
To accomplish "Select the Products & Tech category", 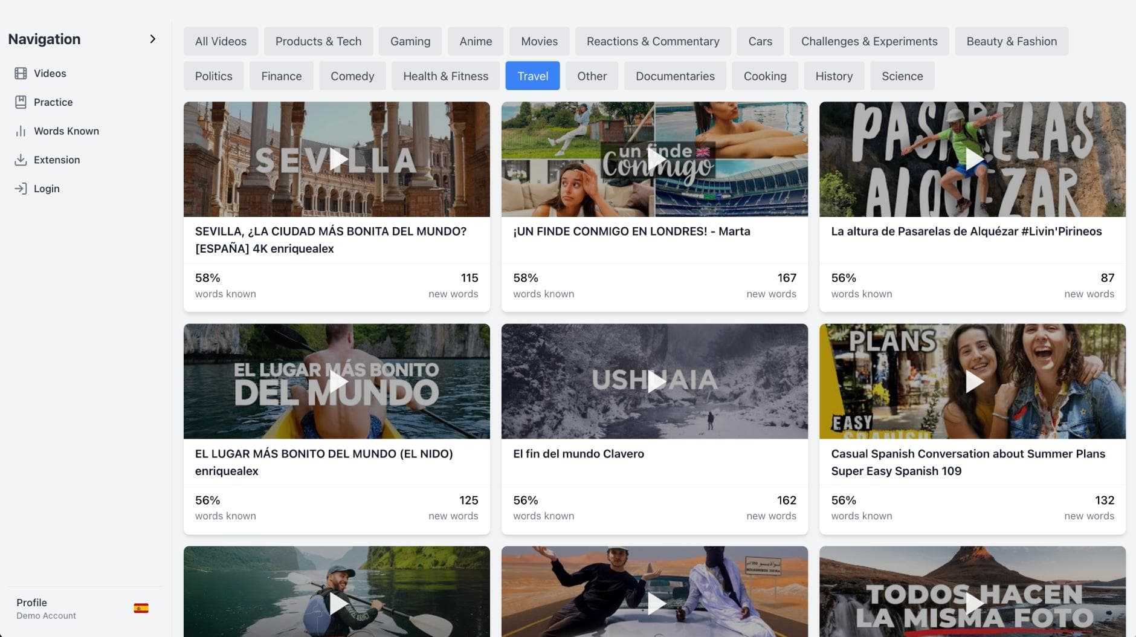I will [x=318, y=41].
